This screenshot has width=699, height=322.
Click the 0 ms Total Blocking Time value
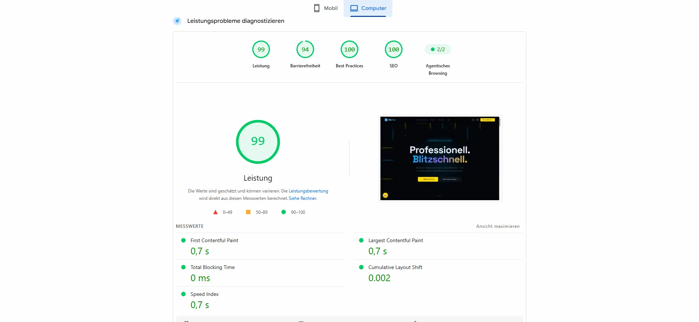pos(200,278)
